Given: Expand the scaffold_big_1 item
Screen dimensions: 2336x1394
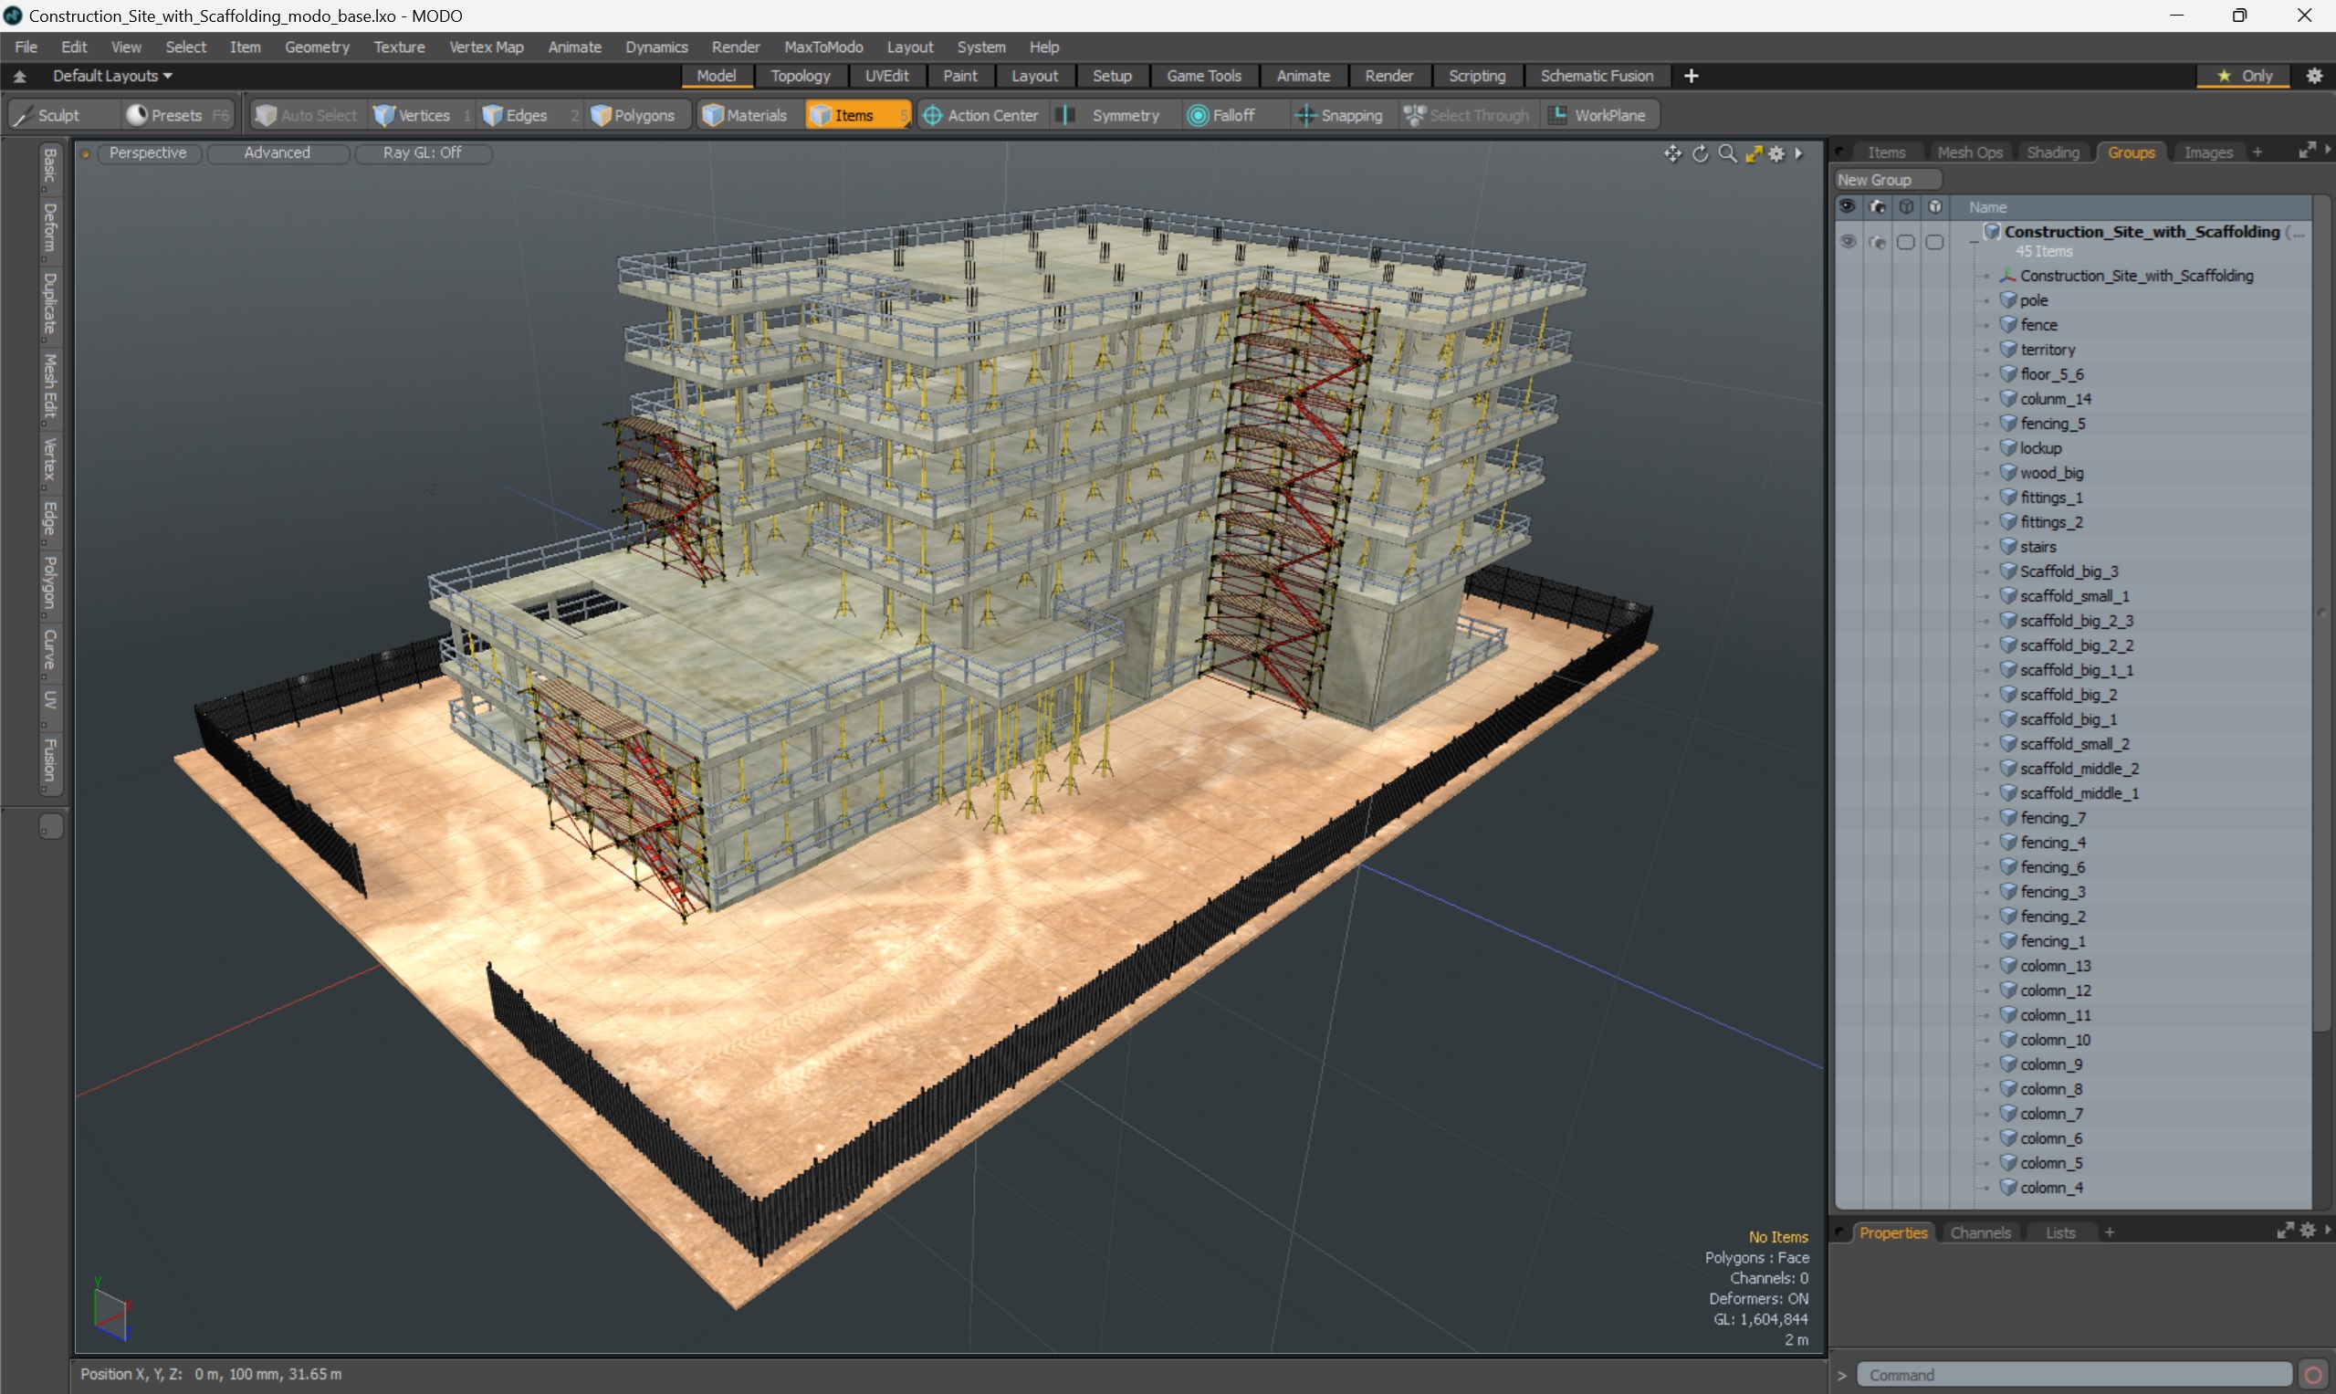Looking at the screenshot, I should pyautogui.click(x=1985, y=719).
